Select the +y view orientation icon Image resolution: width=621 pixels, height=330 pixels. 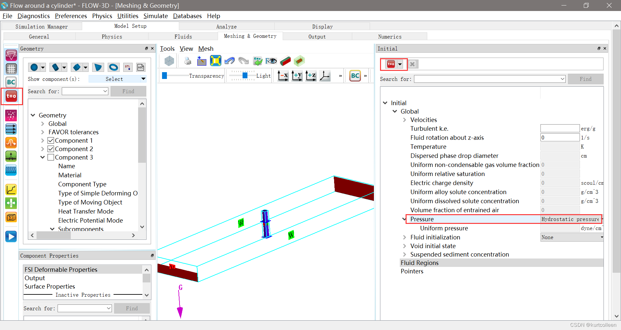(x=297, y=76)
